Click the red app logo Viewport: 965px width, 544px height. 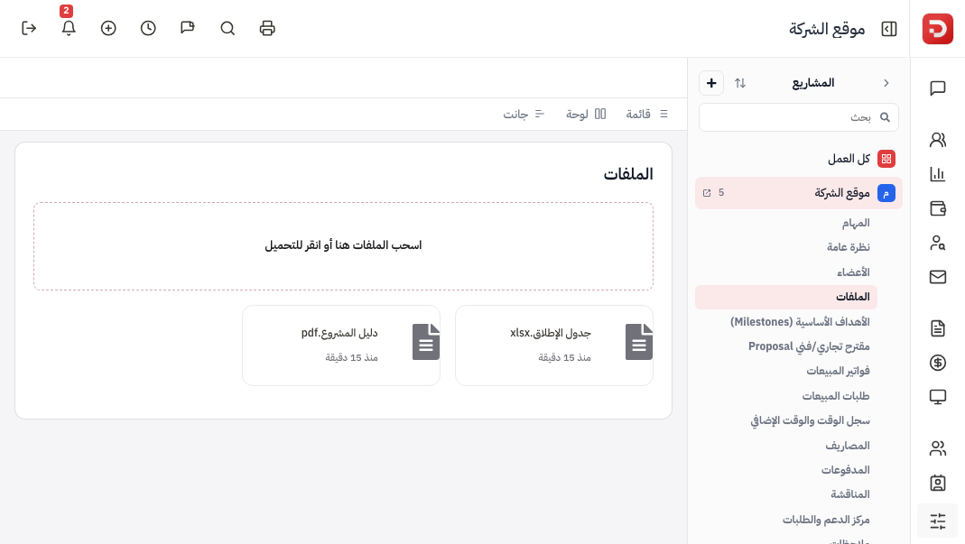pos(937,29)
